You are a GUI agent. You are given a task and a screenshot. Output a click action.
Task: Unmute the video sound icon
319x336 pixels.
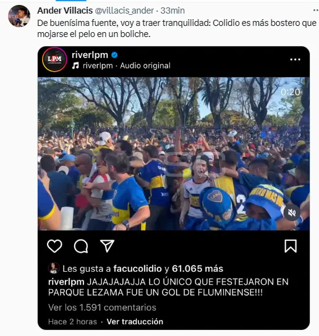click(292, 213)
